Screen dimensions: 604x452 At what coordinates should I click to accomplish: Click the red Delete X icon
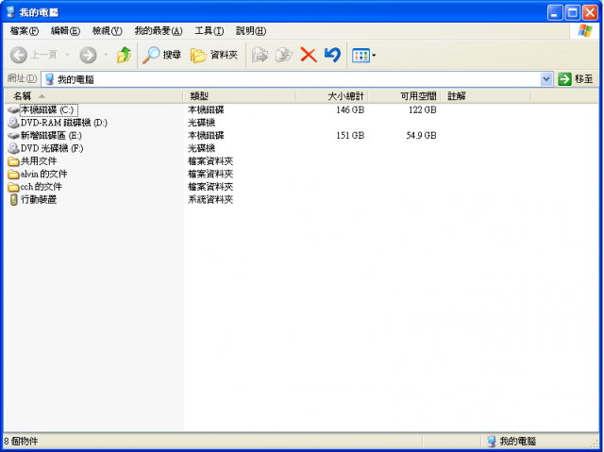pyautogui.click(x=309, y=55)
